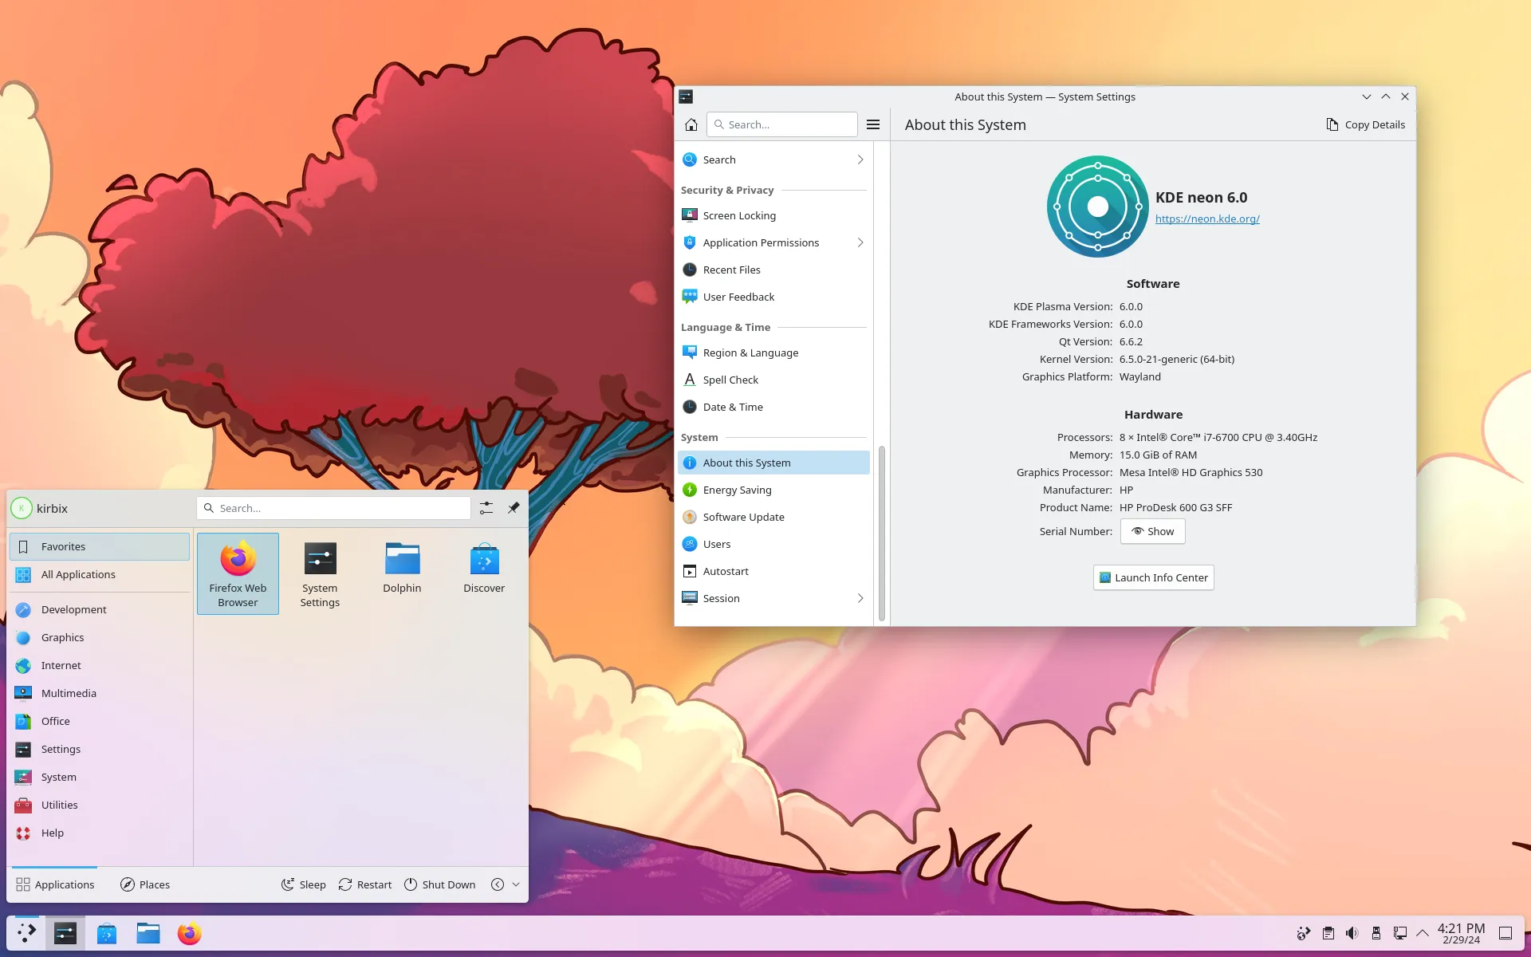Expand the Session settings expander
Image resolution: width=1531 pixels, height=957 pixels.
(x=859, y=597)
